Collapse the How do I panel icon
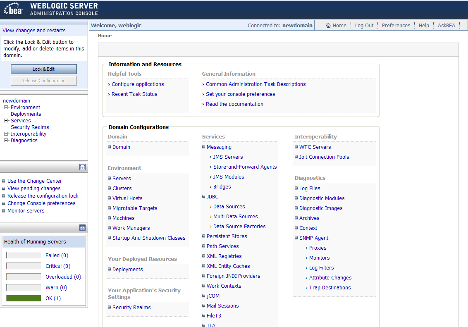Screen dimensions: 468x327 click(82, 167)
